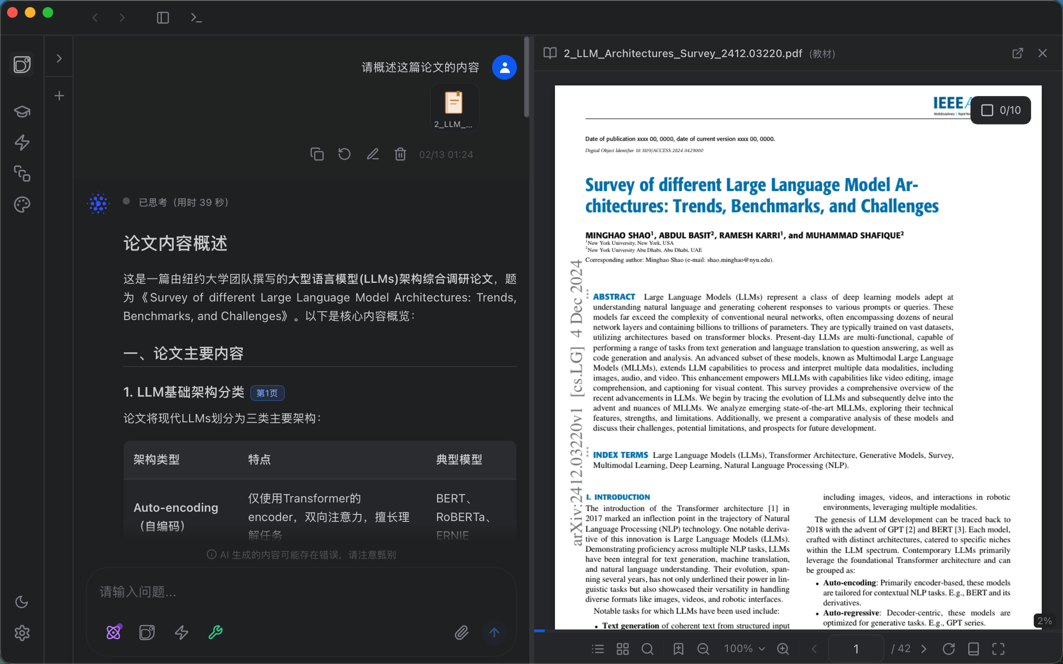Expand the sidebar with the chevron arrow

pyautogui.click(x=59, y=58)
